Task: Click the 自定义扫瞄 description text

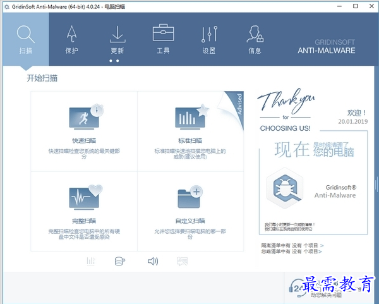Action: tap(190, 234)
